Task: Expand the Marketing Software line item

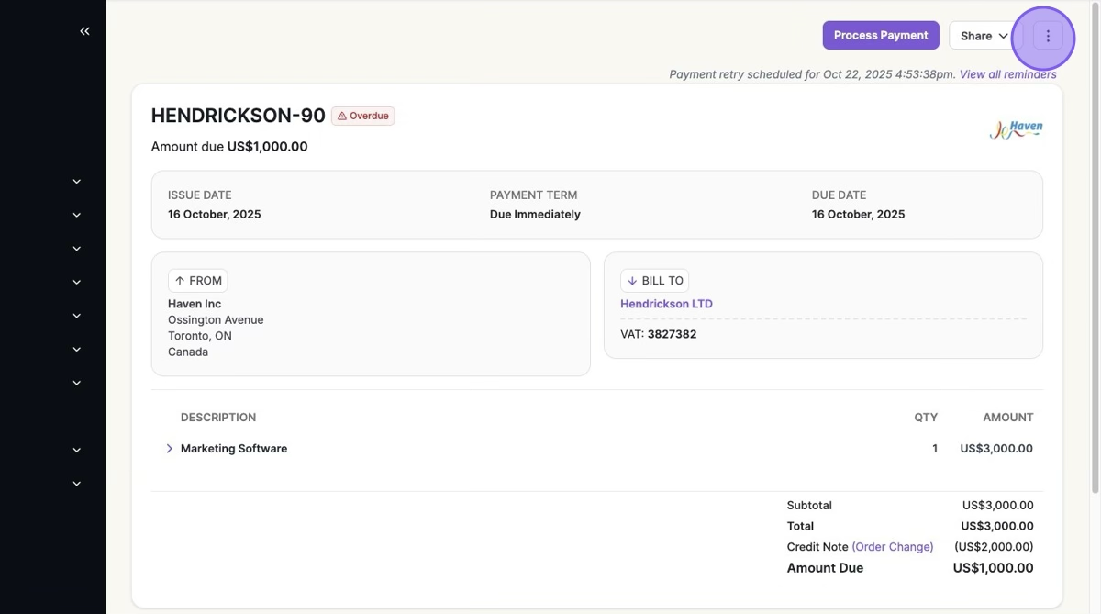Action: pyautogui.click(x=170, y=449)
